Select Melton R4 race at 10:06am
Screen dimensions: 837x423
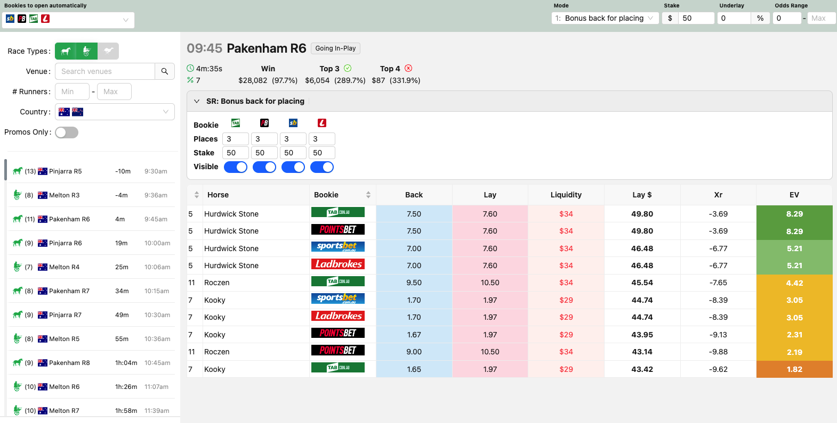click(92, 267)
